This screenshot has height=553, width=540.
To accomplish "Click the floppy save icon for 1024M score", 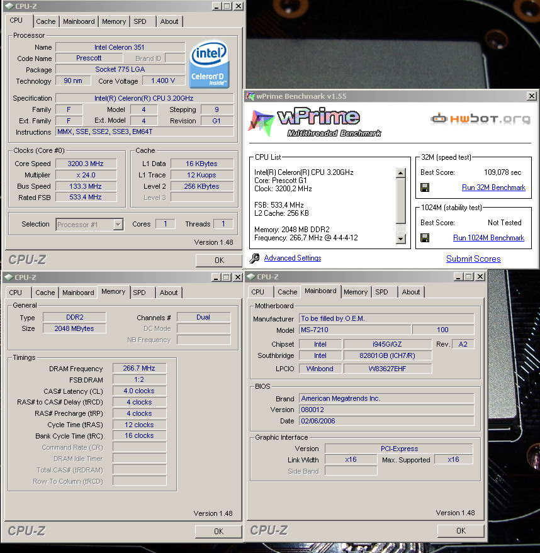I will [x=425, y=238].
